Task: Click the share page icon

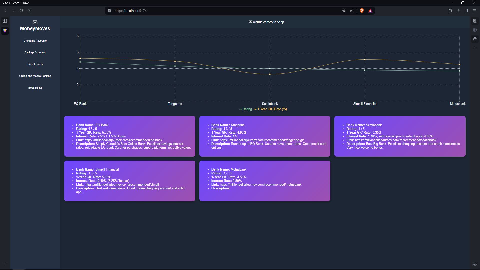Action: (352, 11)
